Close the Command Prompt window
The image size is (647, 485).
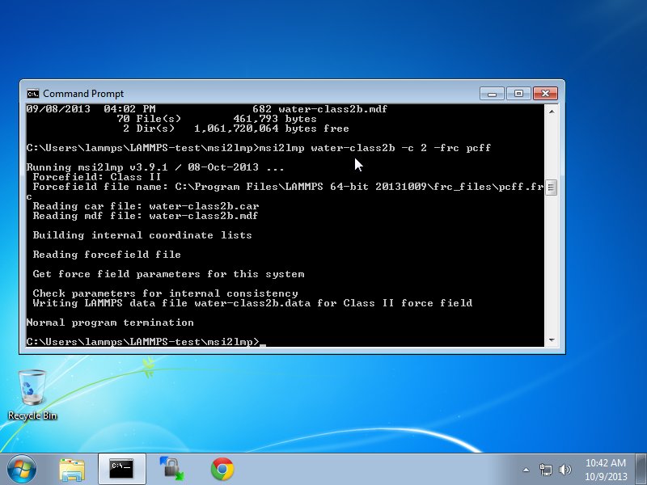[x=545, y=93]
